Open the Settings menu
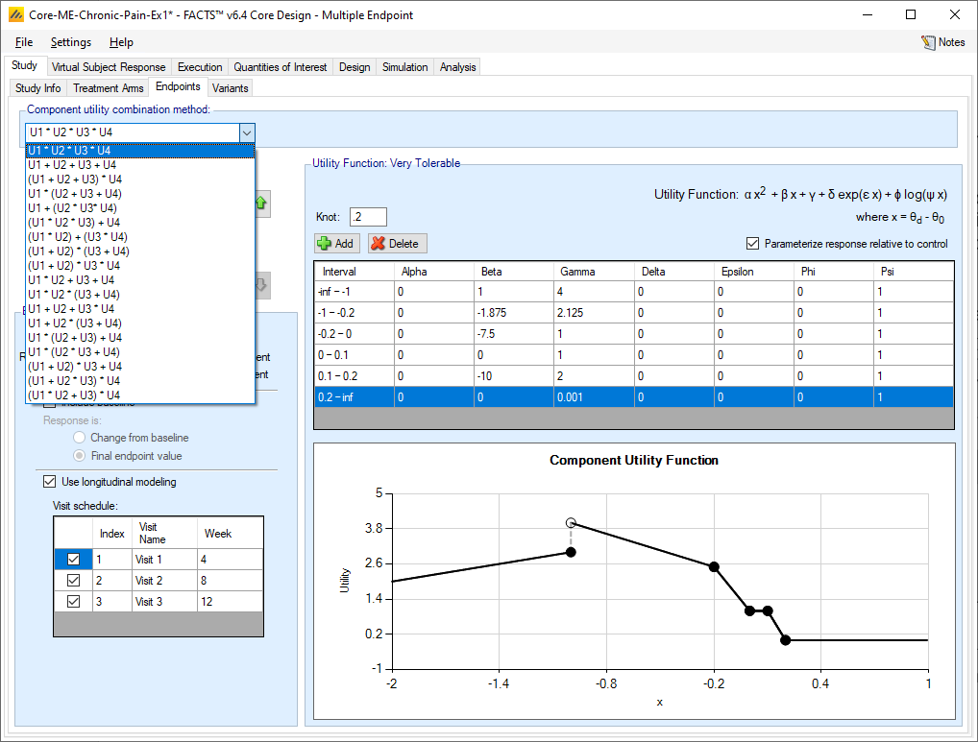978x742 pixels. click(x=71, y=42)
